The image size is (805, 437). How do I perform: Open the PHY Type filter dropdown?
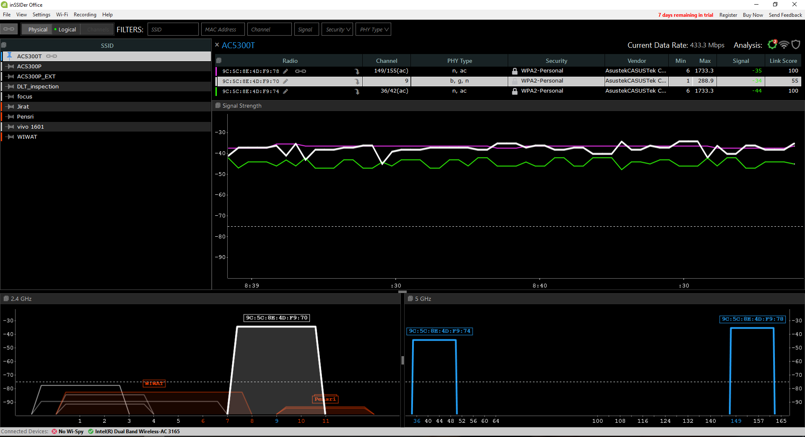click(373, 29)
